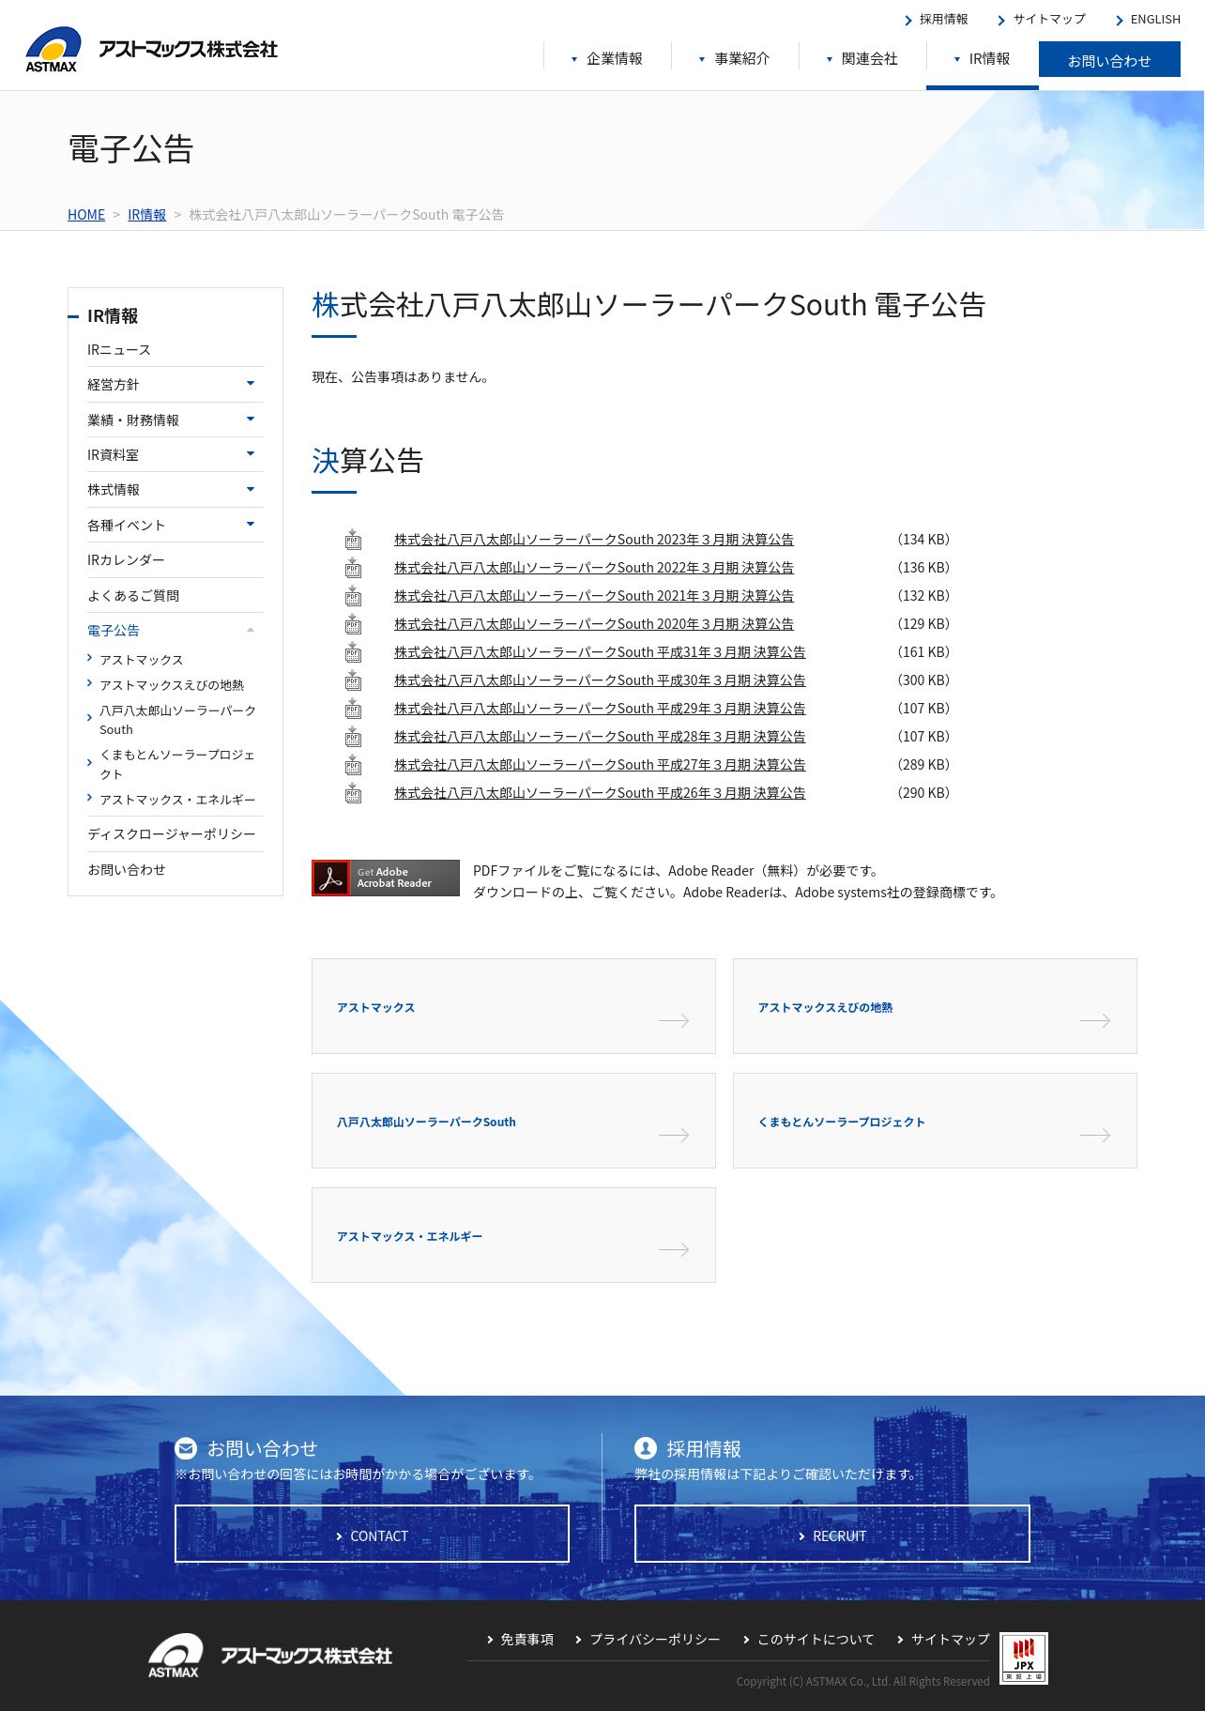Expand 株式情報 sidebar section
The height and width of the screenshot is (1711, 1205).
pyautogui.click(x=251, y=489)
